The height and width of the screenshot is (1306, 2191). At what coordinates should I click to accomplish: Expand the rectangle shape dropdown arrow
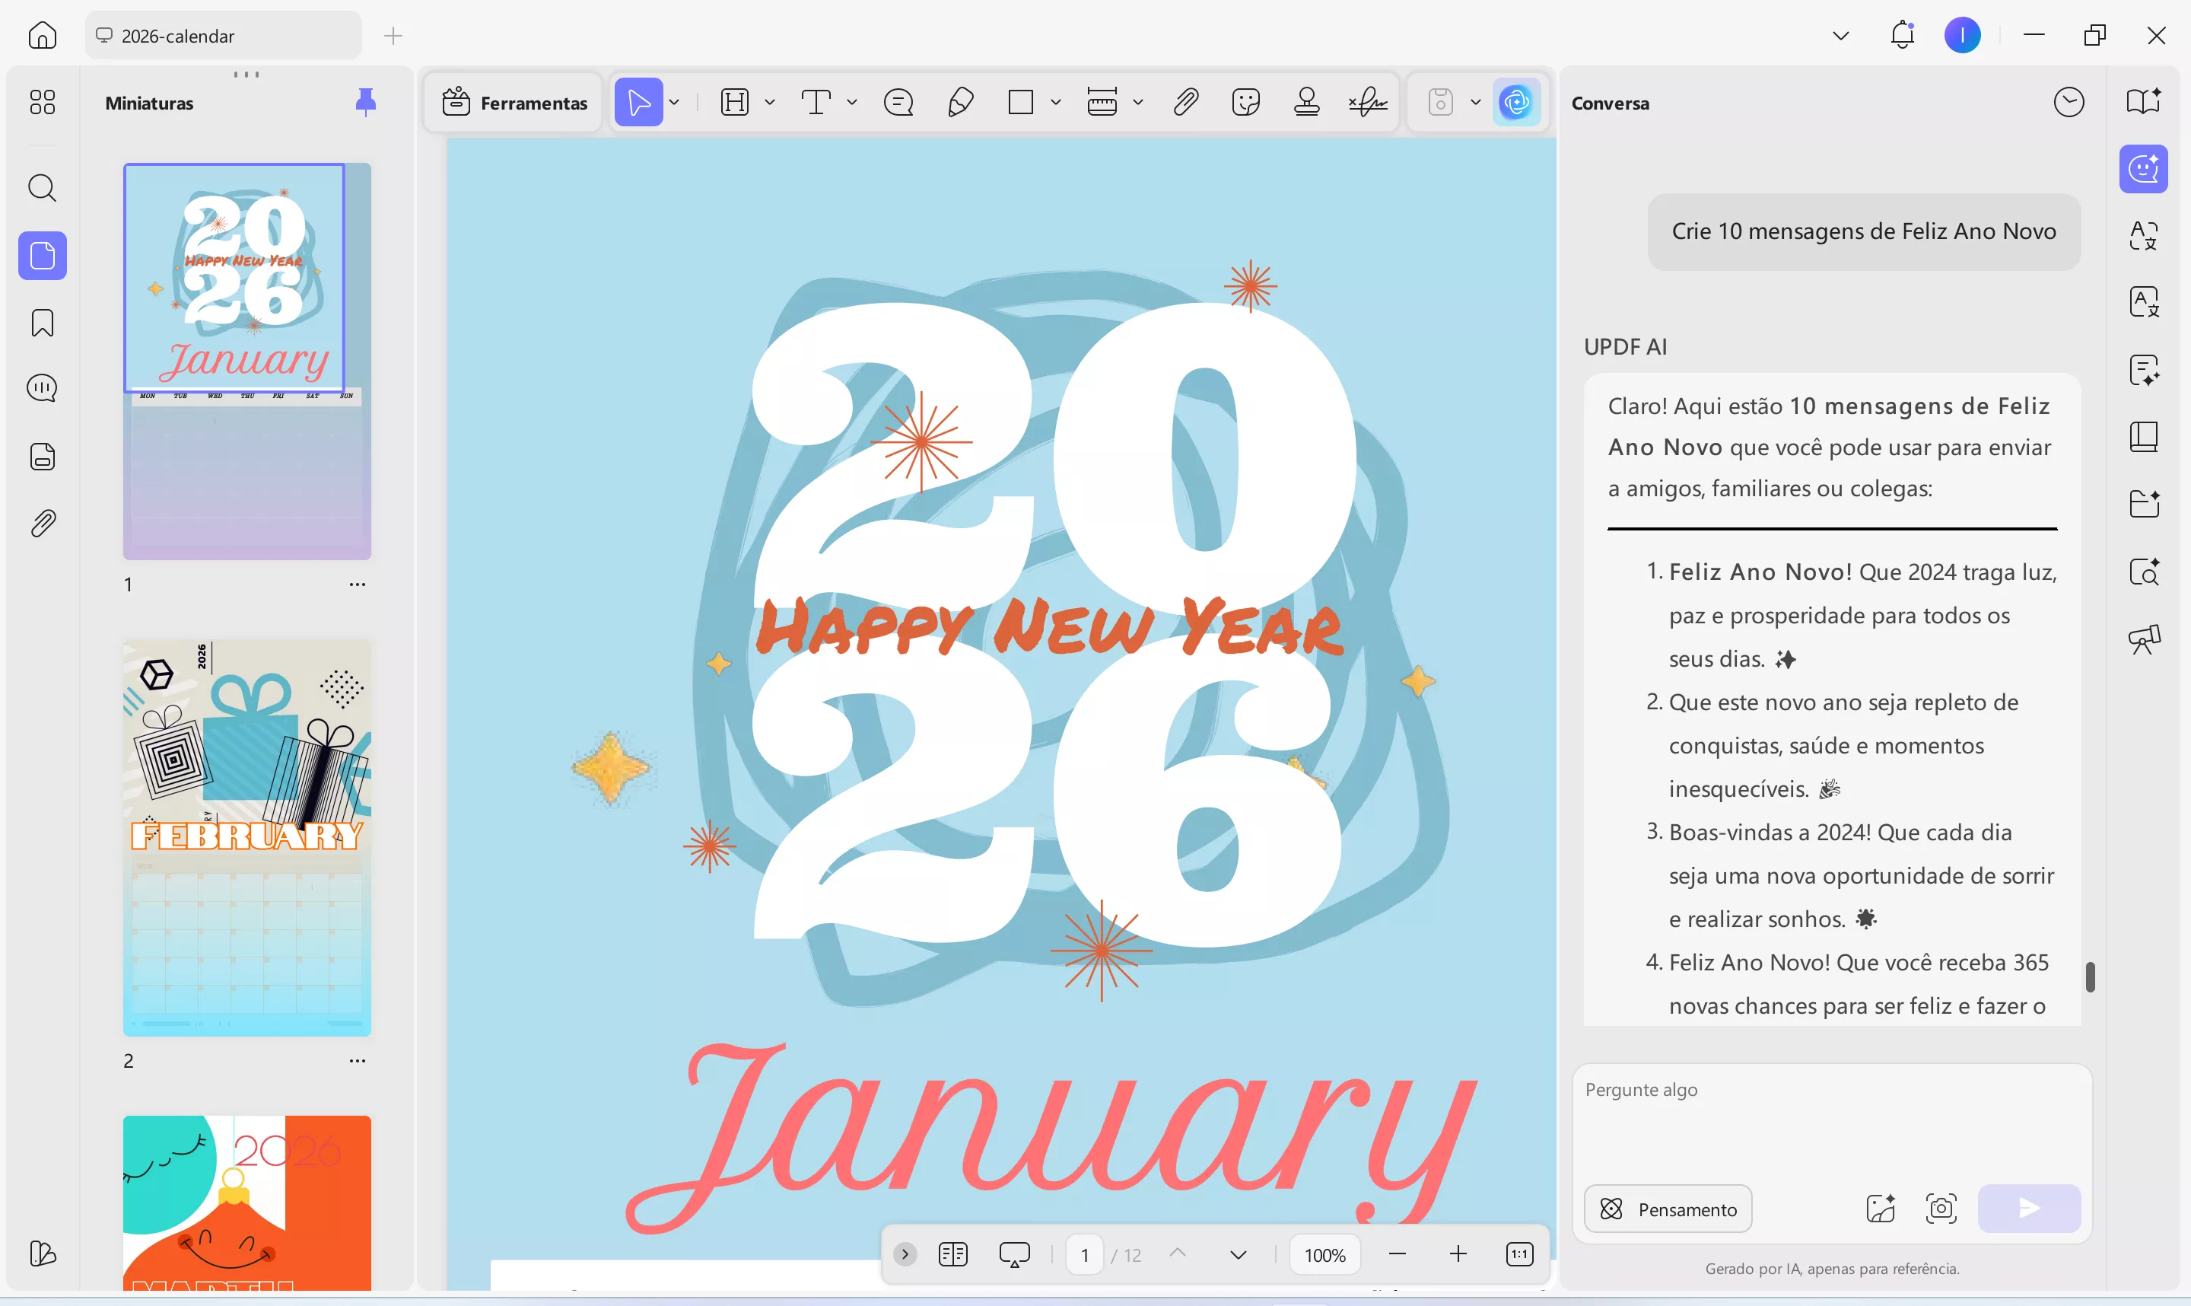[x=1055, y=102]
